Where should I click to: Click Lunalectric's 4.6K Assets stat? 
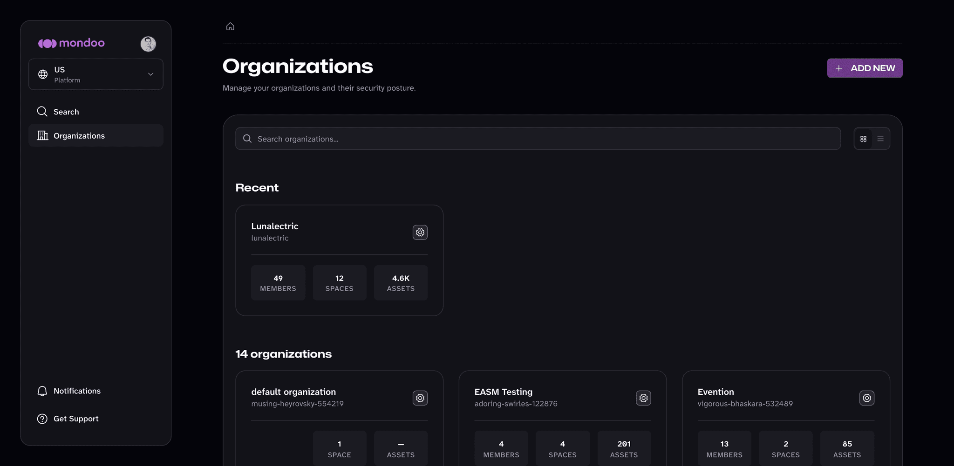(401, 283)
